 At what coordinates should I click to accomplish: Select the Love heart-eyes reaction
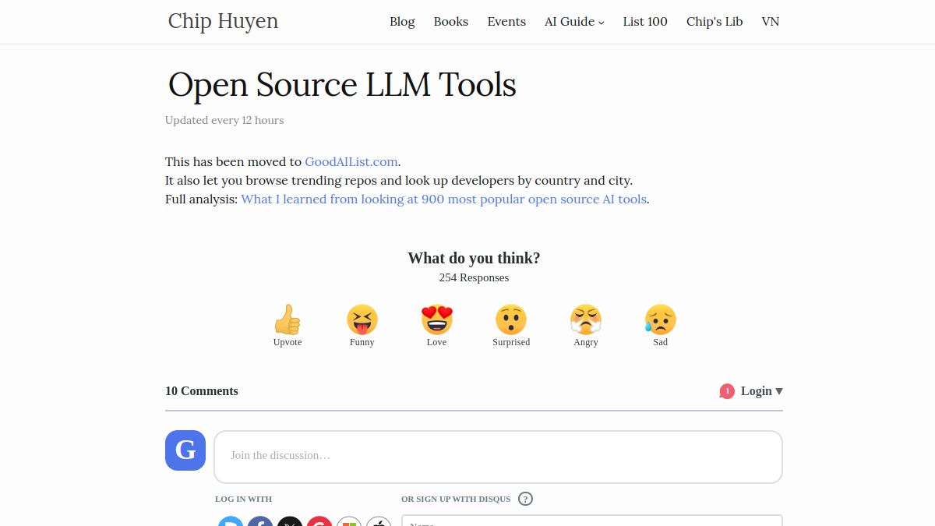(437, 319)
